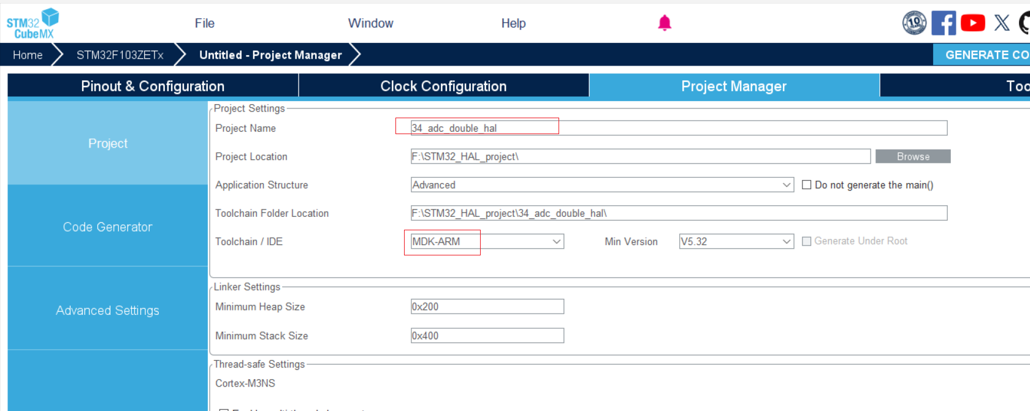Open the Facebook icon link
Screen dimensions: 1030x411
point(944,23)
